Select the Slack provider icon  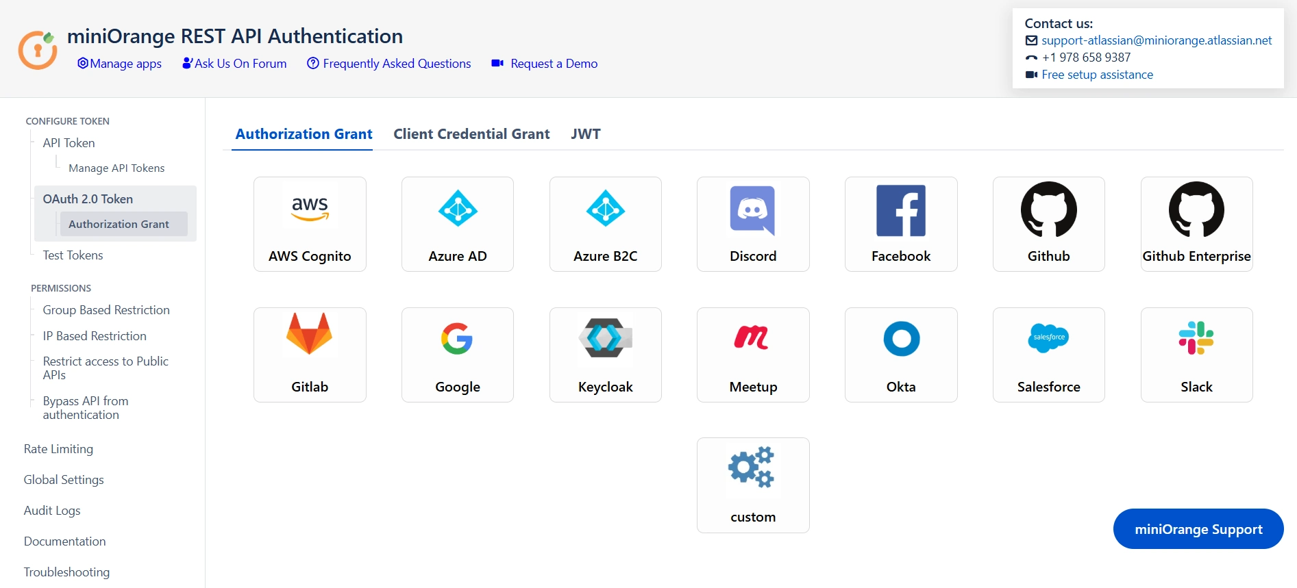[x=1196, y=337]
